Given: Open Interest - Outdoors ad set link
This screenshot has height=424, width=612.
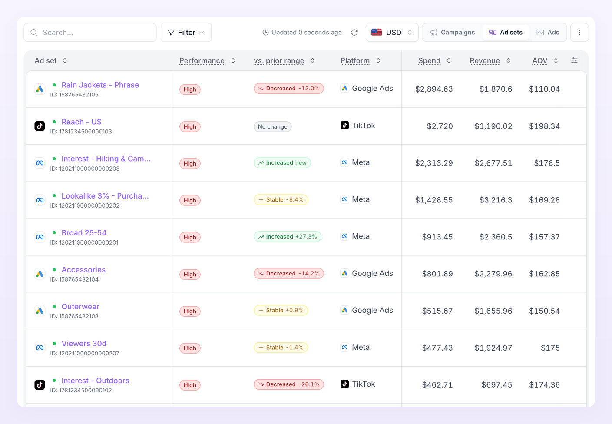Looking at the screenshot, I should click(x=96, y=381).
